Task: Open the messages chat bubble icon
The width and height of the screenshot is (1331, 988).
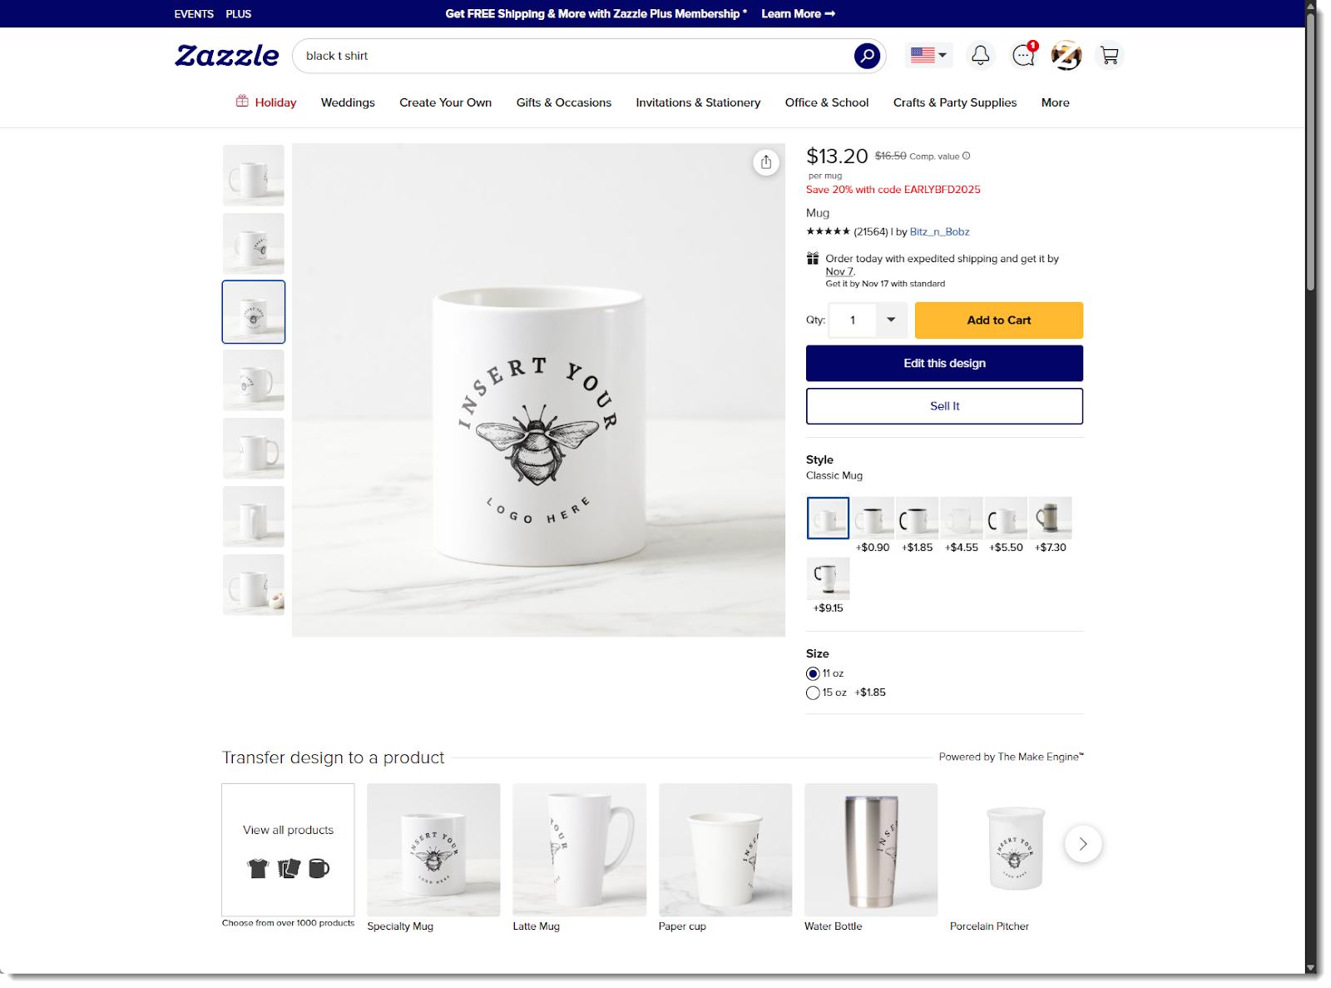Action: click(x=1023, y=56)
